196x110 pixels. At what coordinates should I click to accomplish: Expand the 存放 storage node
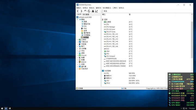pos(77,51)
